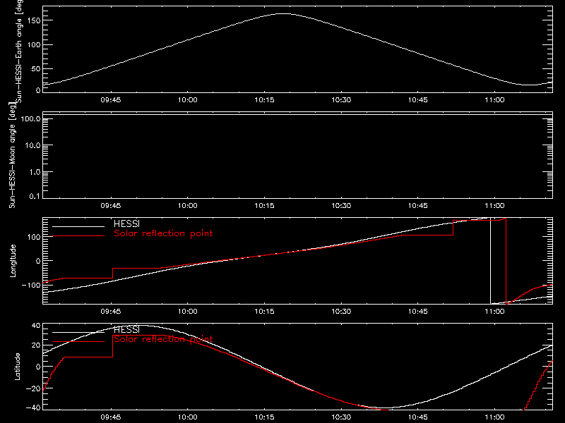Viewport: 565px width, 423px height.
Task: Select HESSI legend text in Longitude plot
Action: point(126,223)
